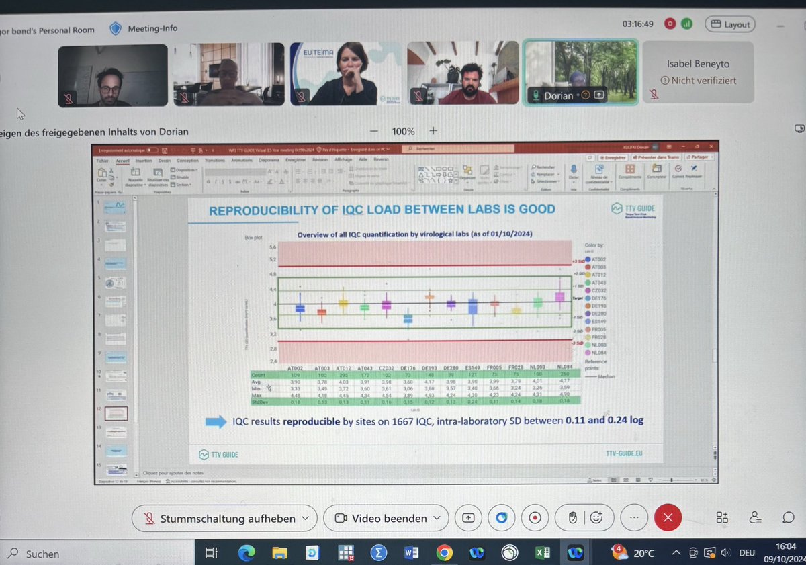Open Word from the taskbar
This screenshot has height=565, width=806.
point(411,553)
